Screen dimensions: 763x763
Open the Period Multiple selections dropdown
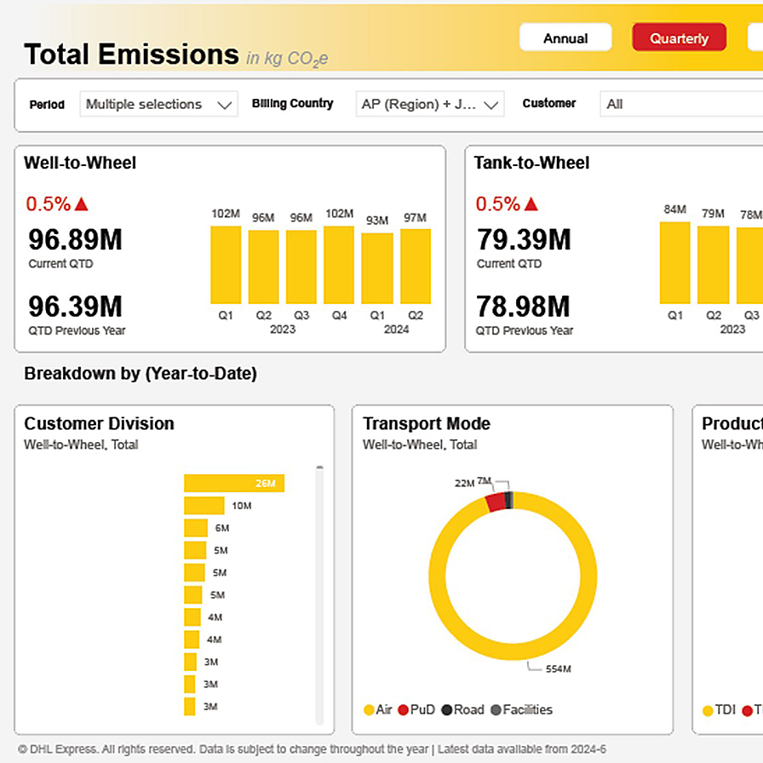pyautogui.click(x=158, y=103)
